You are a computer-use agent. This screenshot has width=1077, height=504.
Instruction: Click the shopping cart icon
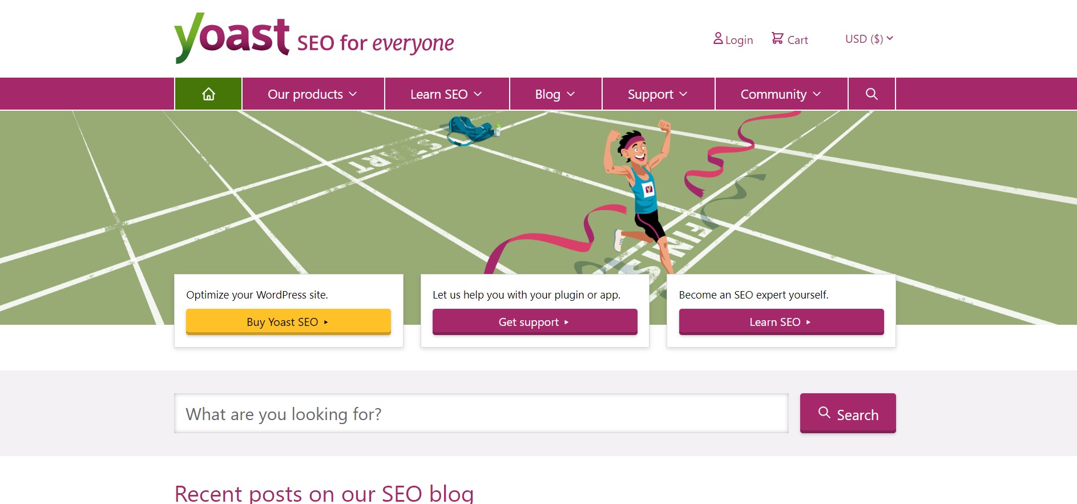click(777, 38)
